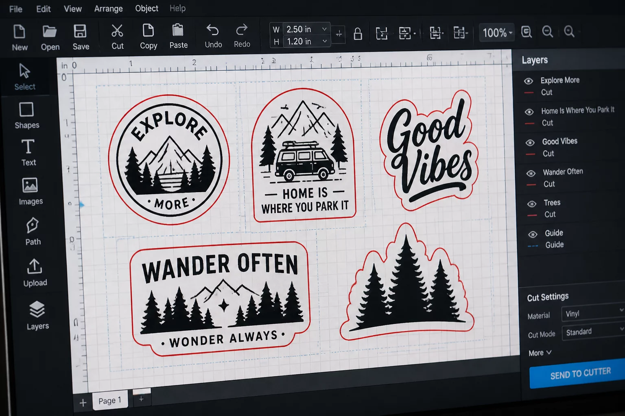This screenshot has width=625, height=416.
Task: Click the zoom to fit icon
Action: pyautogui.click(x=526, y=32)
